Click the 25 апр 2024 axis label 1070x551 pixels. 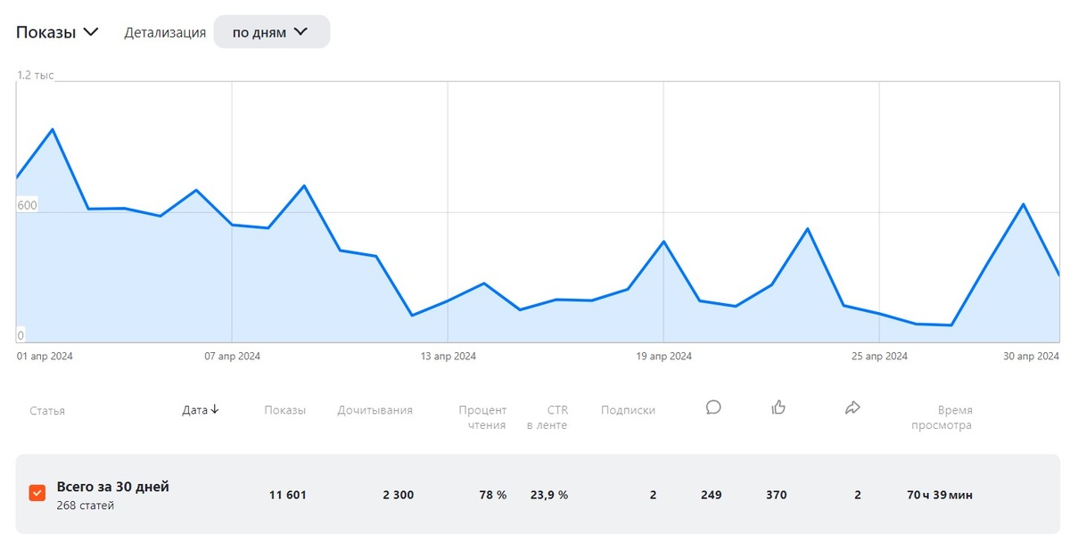880,356
